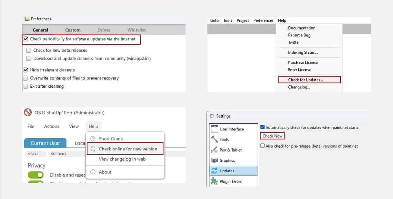
Task: Enable Exit after cleaning checkbox
Action: (26, 87)
